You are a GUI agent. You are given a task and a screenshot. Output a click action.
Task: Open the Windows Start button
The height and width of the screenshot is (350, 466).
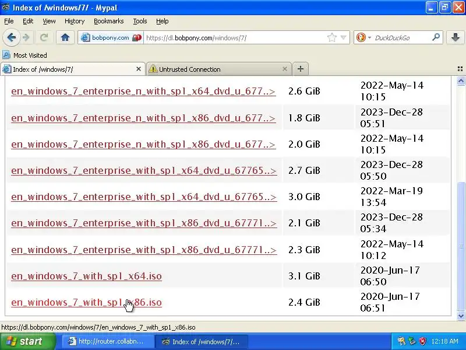(x=27, y=341)
